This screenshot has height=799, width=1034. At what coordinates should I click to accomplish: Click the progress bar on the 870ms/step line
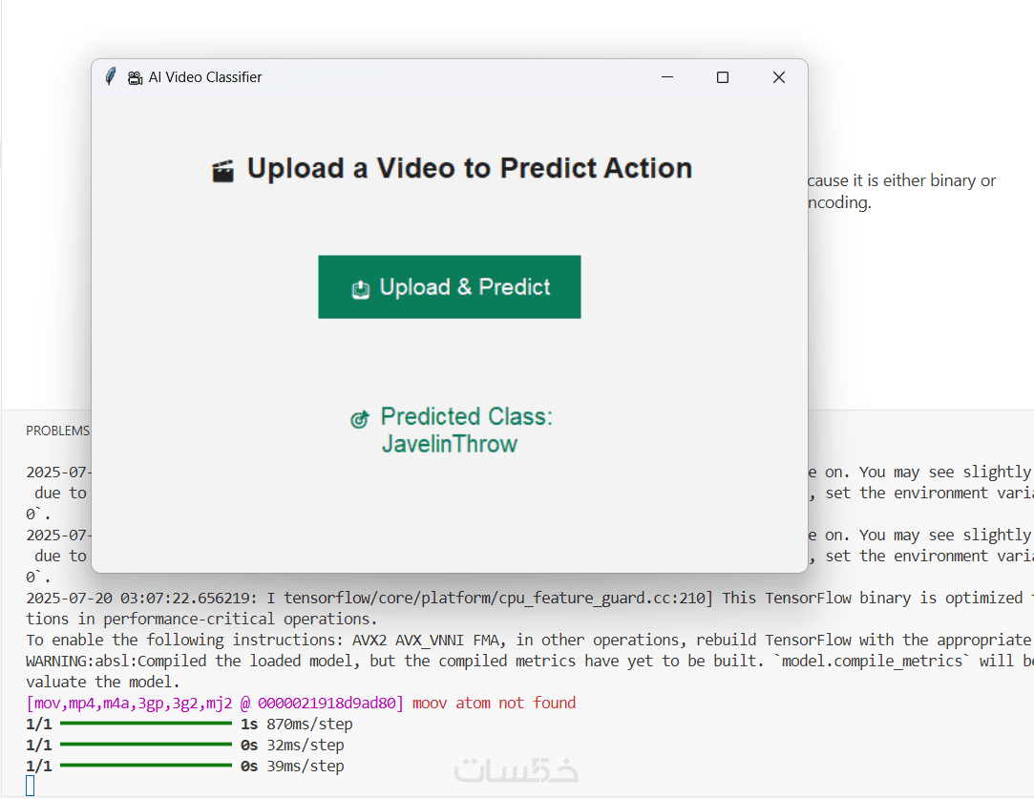tap(146, 724)
